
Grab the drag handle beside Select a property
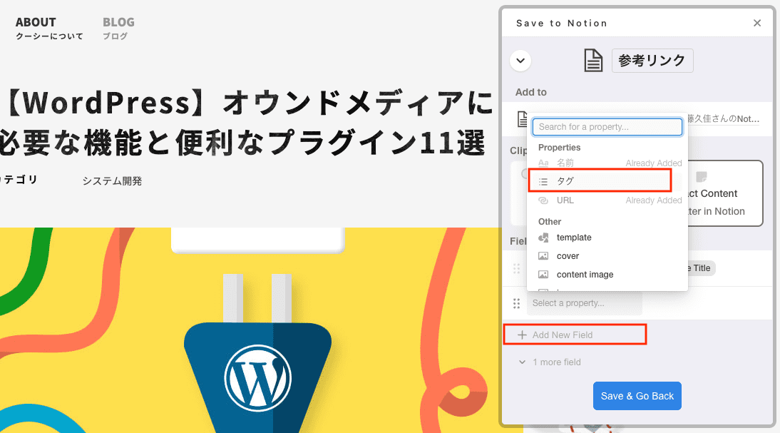pos(516,303)
